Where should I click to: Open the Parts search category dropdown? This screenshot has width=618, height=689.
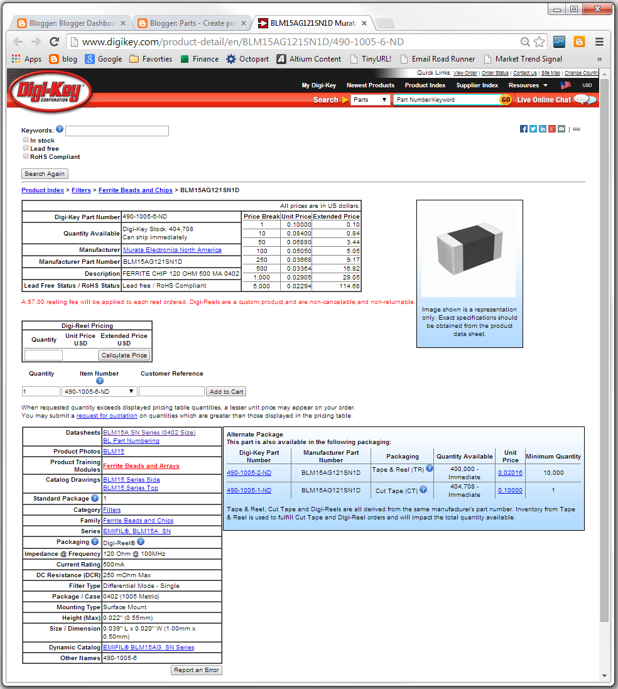371,99
